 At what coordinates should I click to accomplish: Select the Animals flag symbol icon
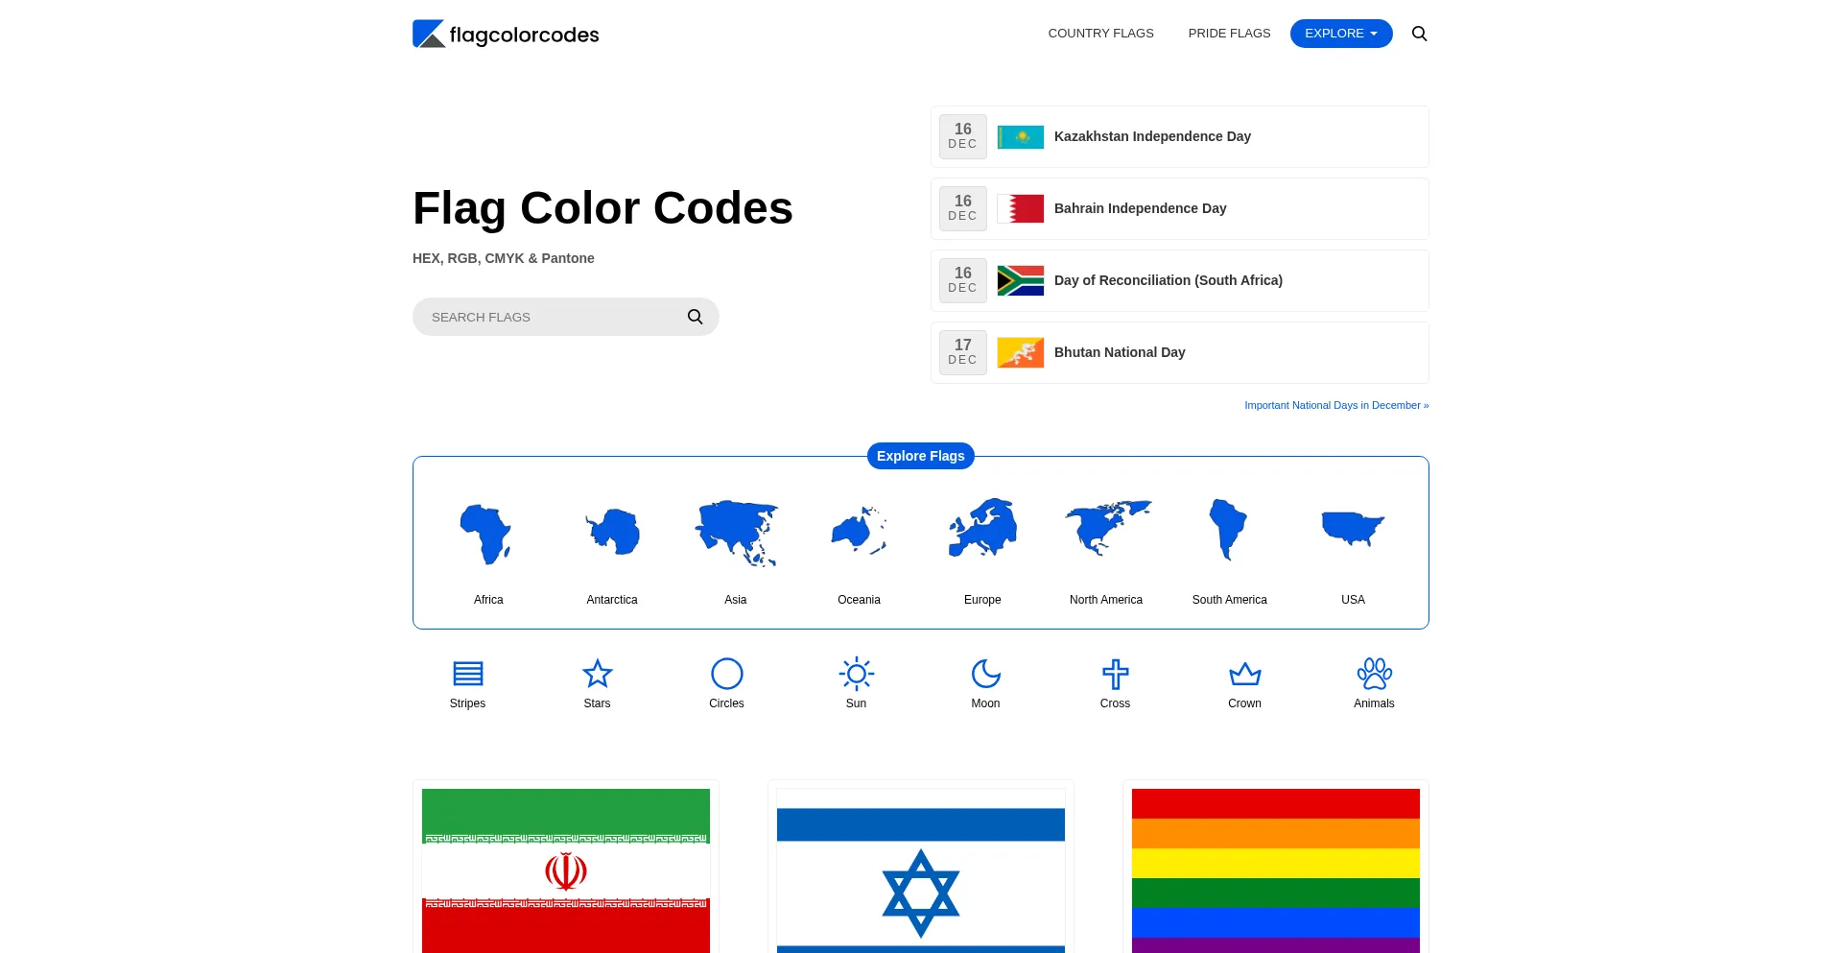pyautogui.click(x=1374, y=674)
